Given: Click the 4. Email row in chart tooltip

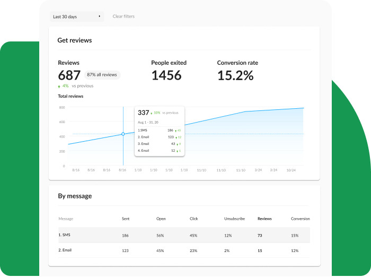Looking at the screenshot, I should click(159, 151).
